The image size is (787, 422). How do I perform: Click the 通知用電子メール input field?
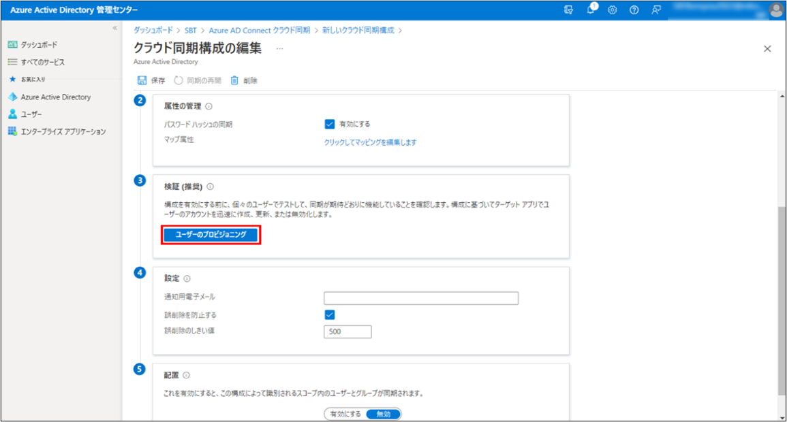[x=421, y=298]
